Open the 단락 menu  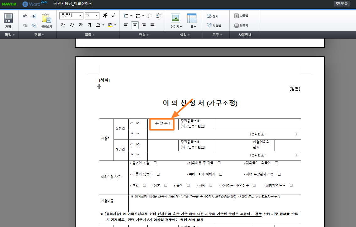pyautogui.click(x=143, y=35)
